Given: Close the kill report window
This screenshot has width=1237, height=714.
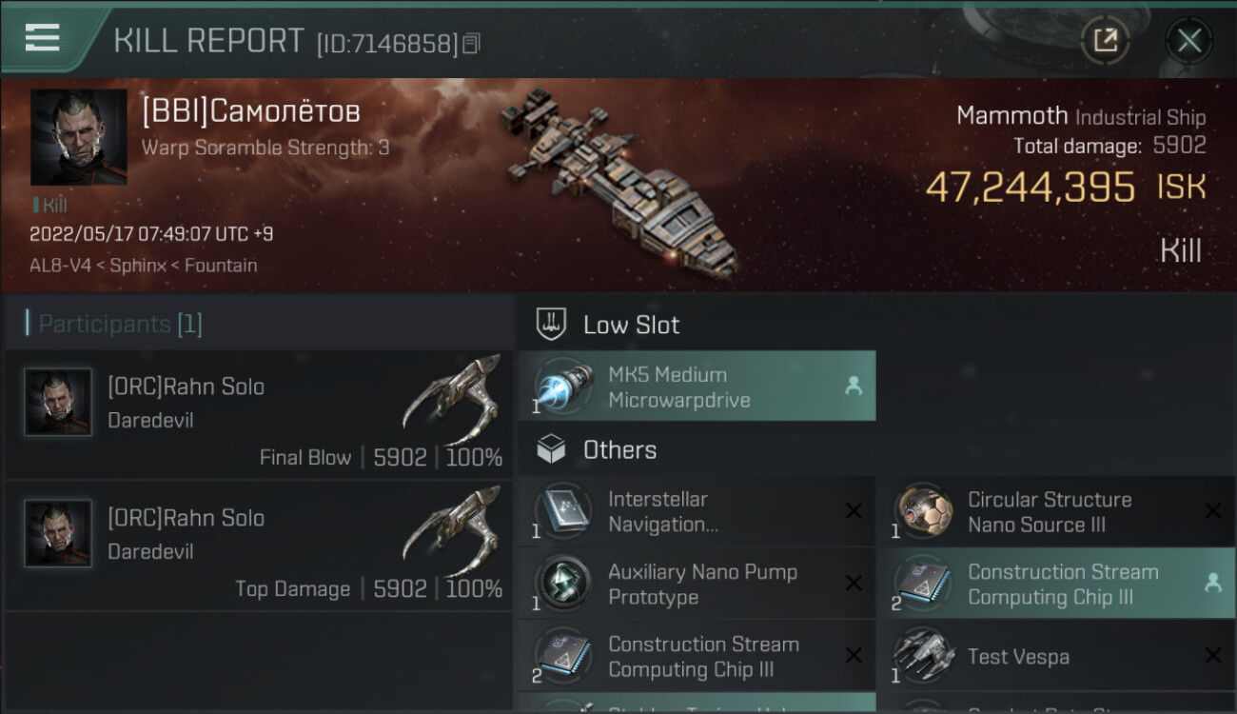Looking at the screenshot, I should [1188, 40].
